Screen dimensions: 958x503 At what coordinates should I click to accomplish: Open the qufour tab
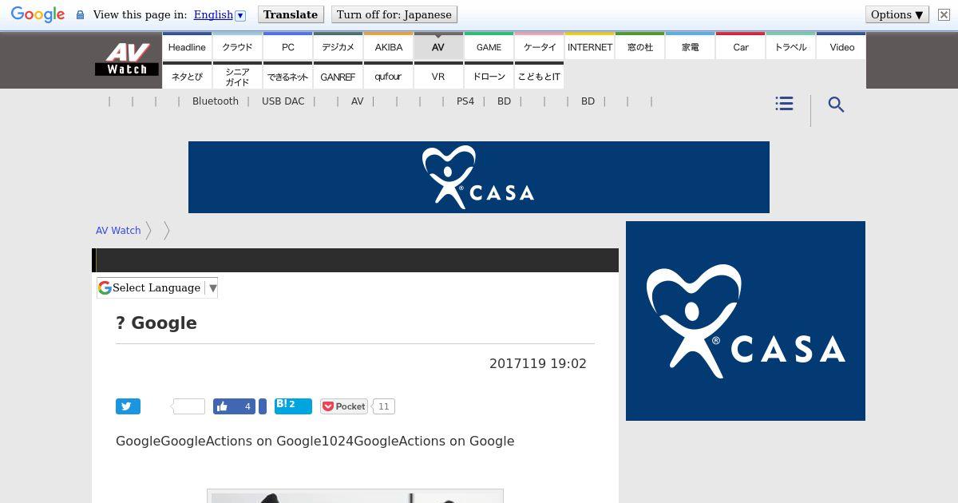pyautogui.click(x=389, y=76)
